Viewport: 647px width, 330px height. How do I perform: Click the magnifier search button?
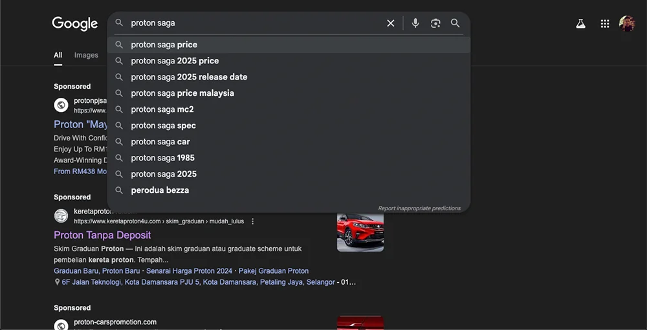[455, 23]
